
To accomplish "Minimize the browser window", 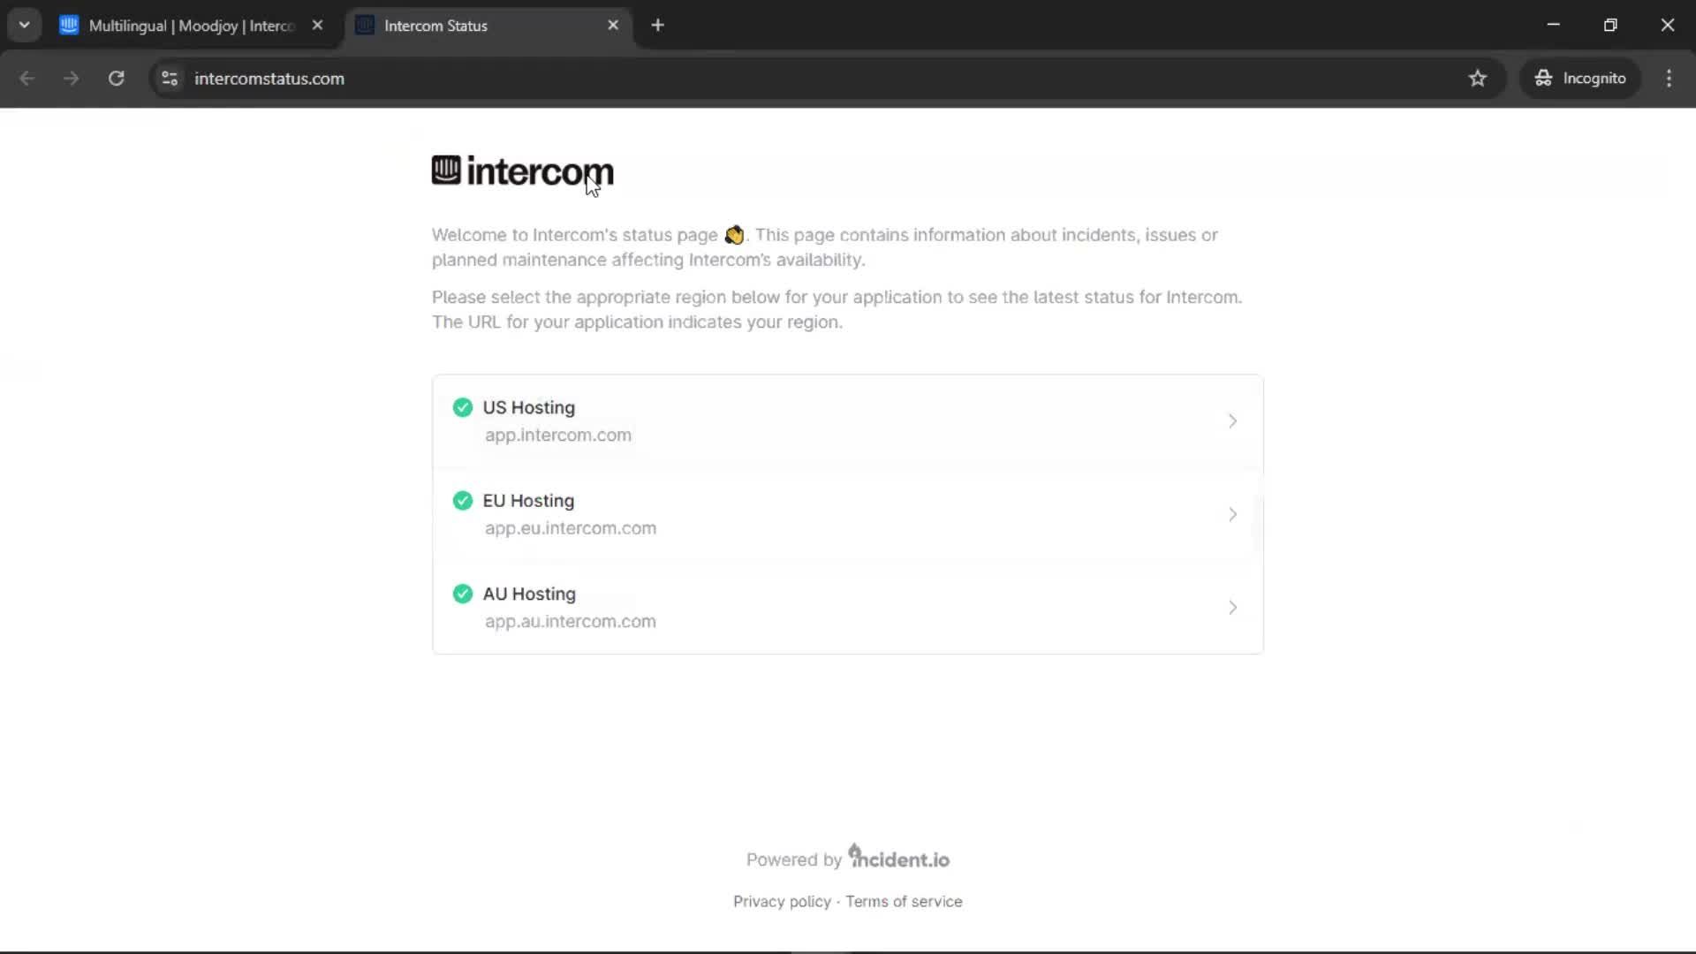I will click(x=1554, y=25).
